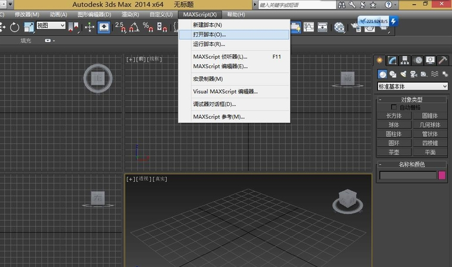Open MAXScript 参考(M)... entry
The width and height of the screenshot is (452, 267).
click(234, 117)
